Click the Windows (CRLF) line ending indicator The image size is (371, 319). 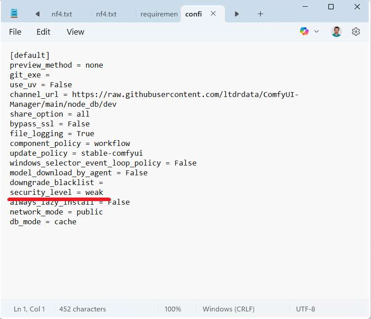[230, 309]
